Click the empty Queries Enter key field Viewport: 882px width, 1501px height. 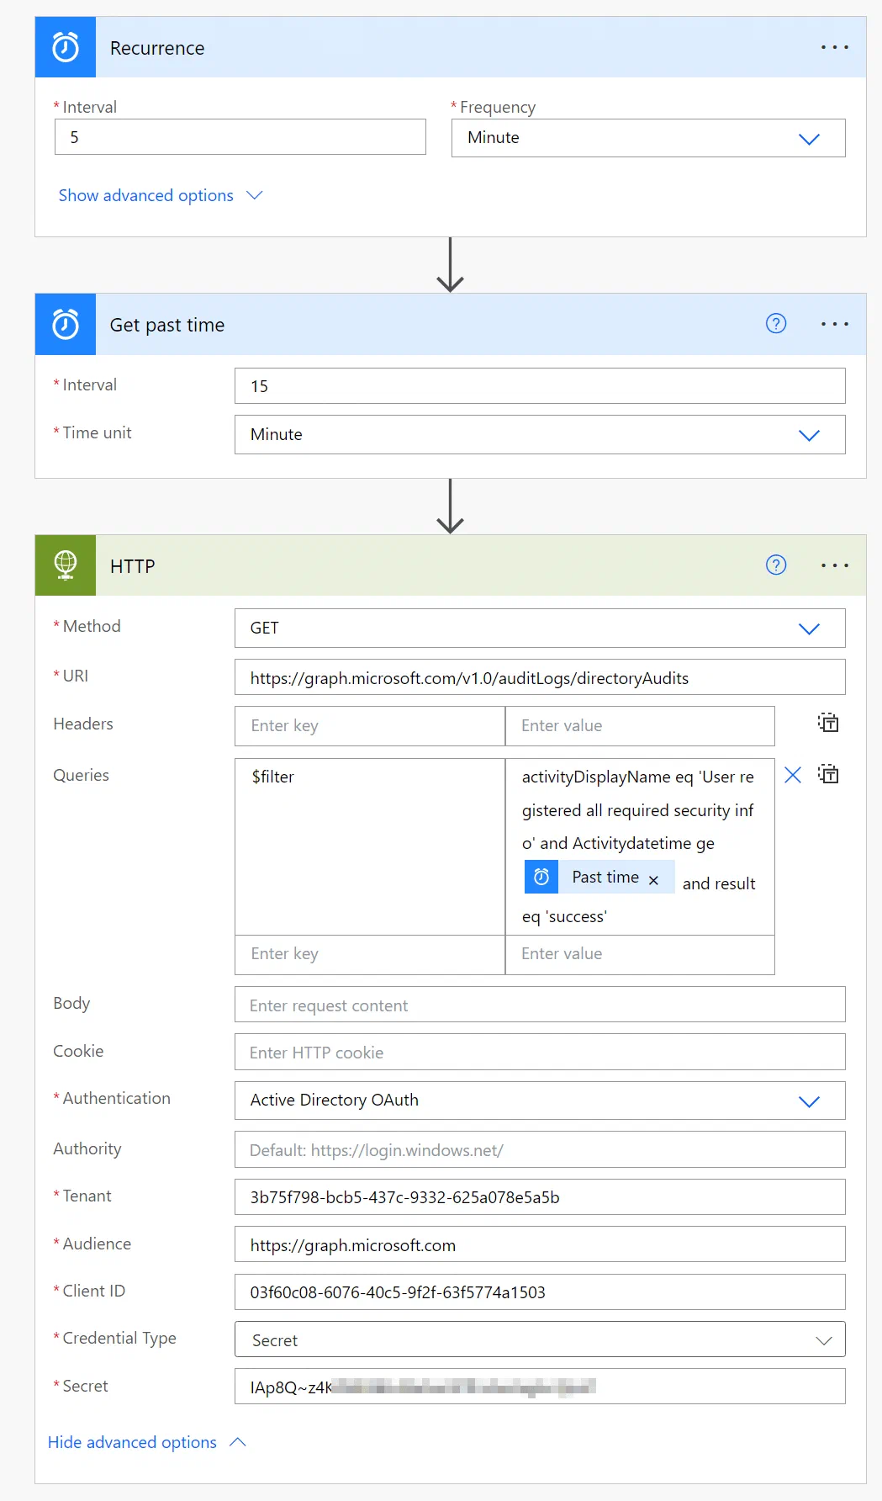tap(370, 954)
